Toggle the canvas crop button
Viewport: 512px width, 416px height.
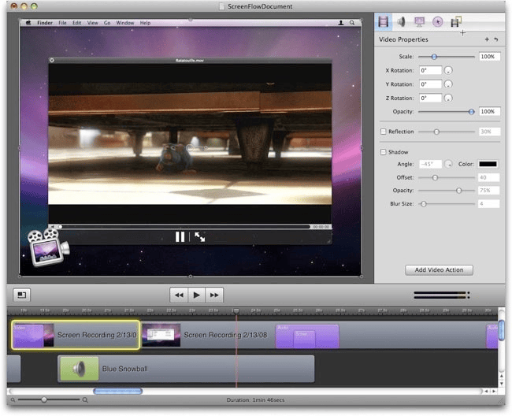[21, 295]
